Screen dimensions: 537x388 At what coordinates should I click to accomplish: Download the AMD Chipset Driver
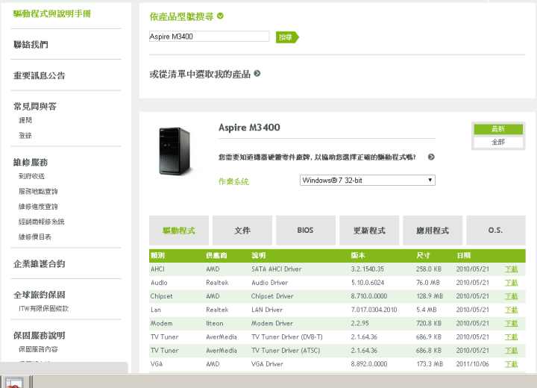[511, 296]
